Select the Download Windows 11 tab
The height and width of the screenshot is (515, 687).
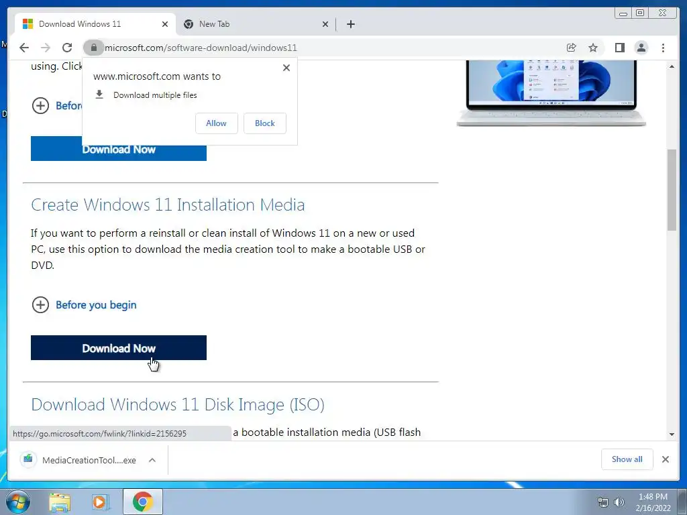[x=95, y=24]
